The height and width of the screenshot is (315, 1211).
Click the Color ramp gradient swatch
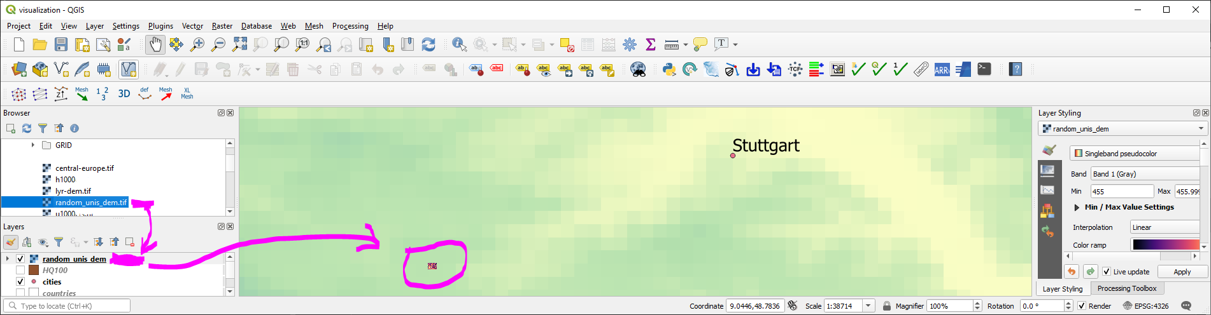[x=1165, y=245]
